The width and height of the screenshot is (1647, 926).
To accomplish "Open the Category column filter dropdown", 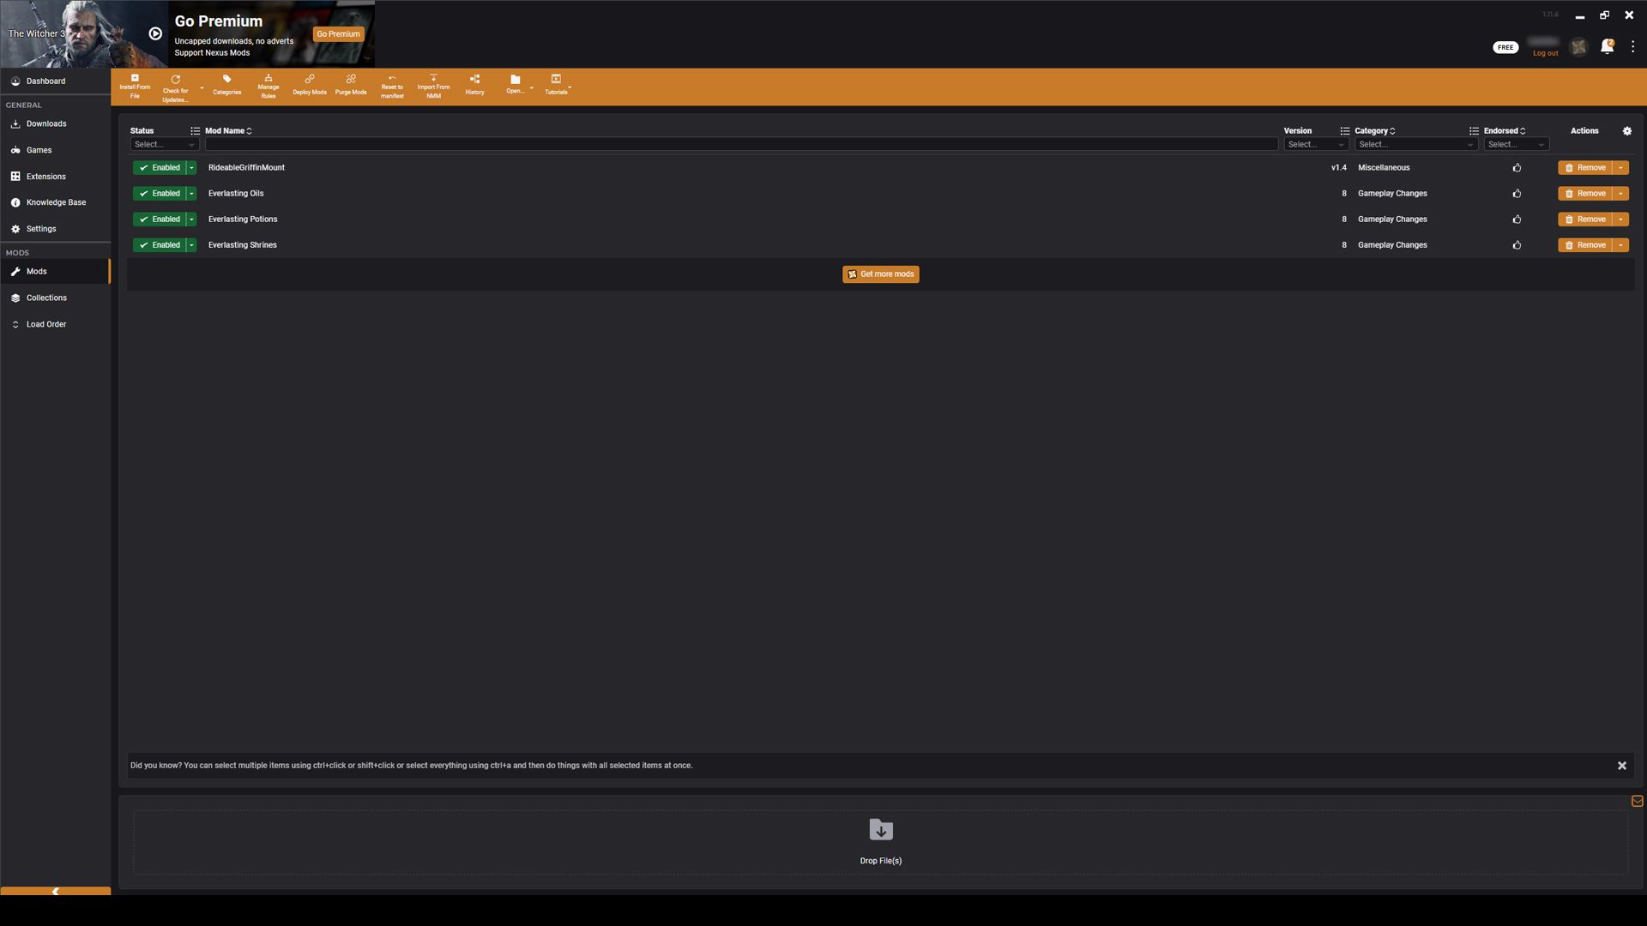I will tap(1414, 143).
